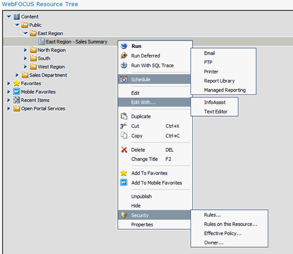Click the scissors Cut icon
Image resolution: width=293 pixels, height=254 pixels.
pos(123,126)
